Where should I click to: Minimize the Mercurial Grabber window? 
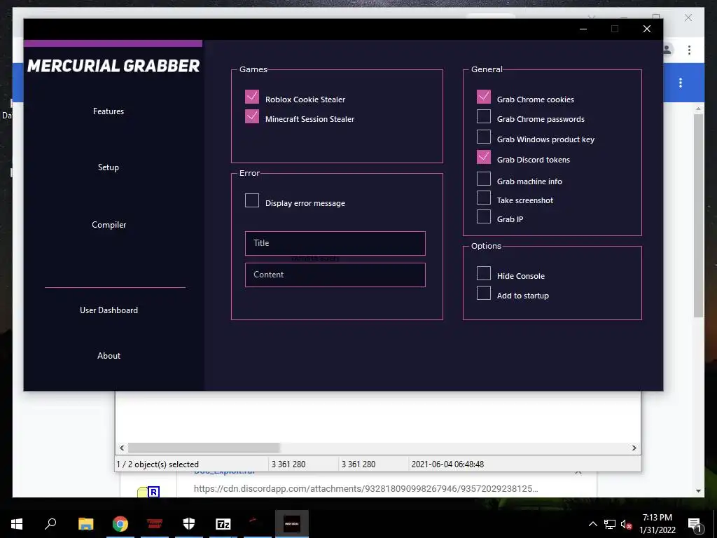583,29
